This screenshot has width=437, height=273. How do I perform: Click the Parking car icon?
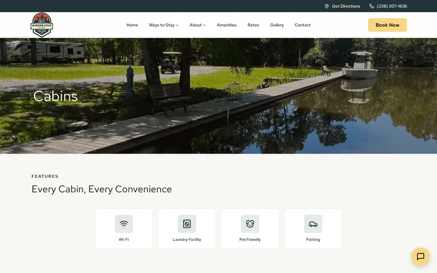(313, 224)
